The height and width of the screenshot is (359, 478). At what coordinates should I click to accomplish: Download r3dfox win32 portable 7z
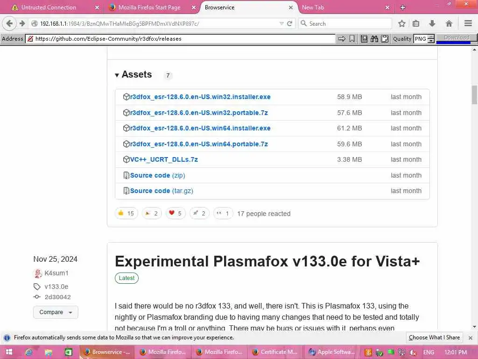point(199,113)
